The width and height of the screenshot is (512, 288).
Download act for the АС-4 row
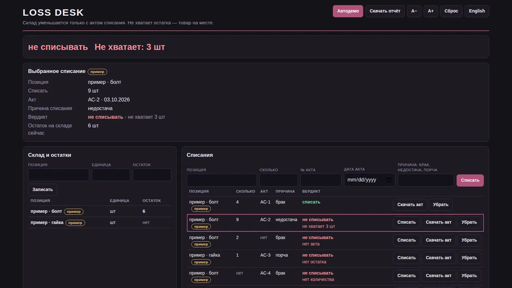click(x=438, y=276)
